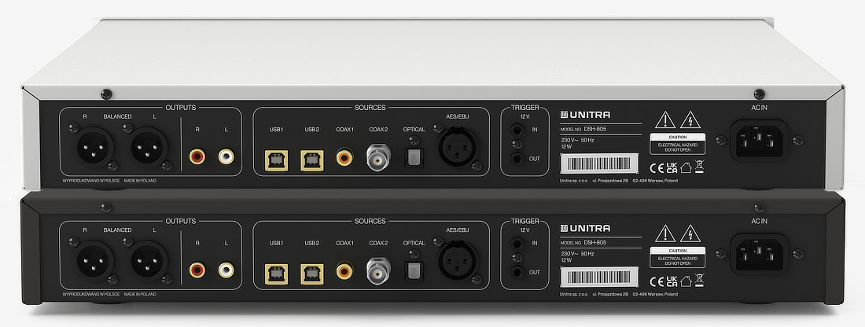
Task: Select the COAX2 BNC connector on black unit
Action: pyautogui.click(x=378, y=270)
